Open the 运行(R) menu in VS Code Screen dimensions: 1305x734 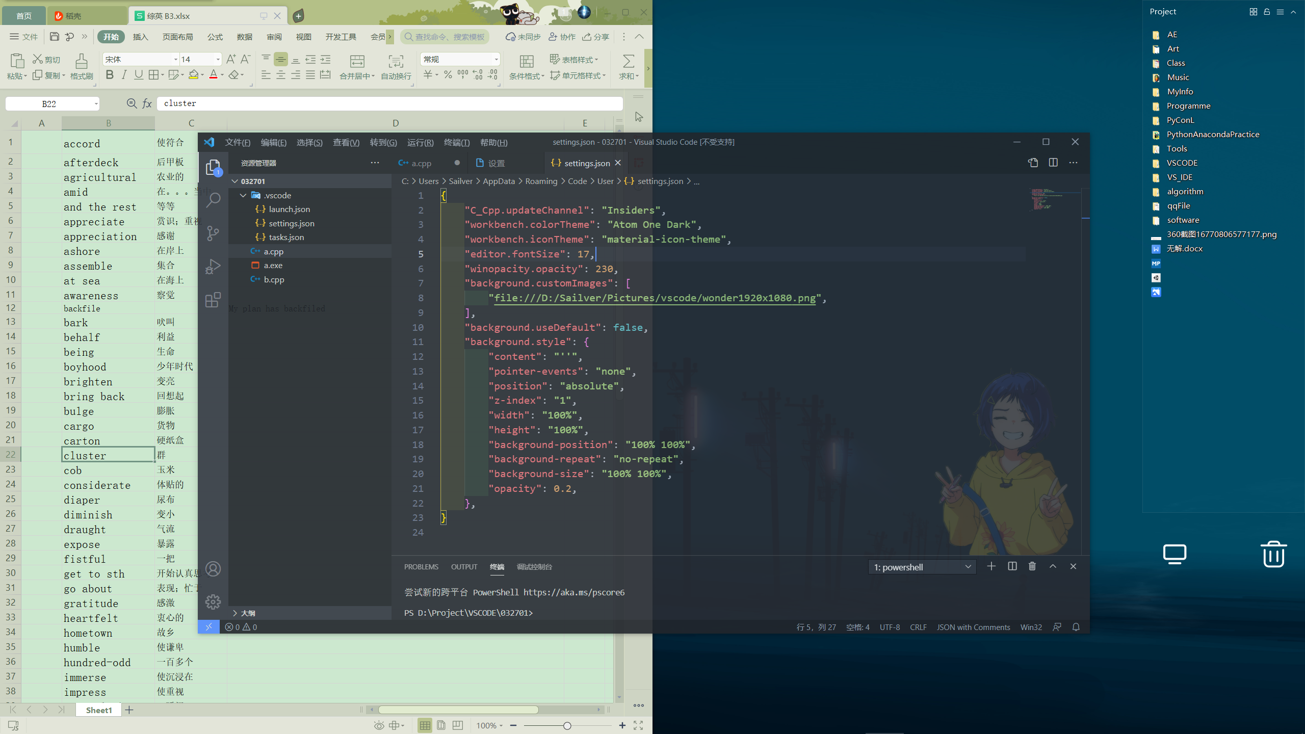(420, 142)
